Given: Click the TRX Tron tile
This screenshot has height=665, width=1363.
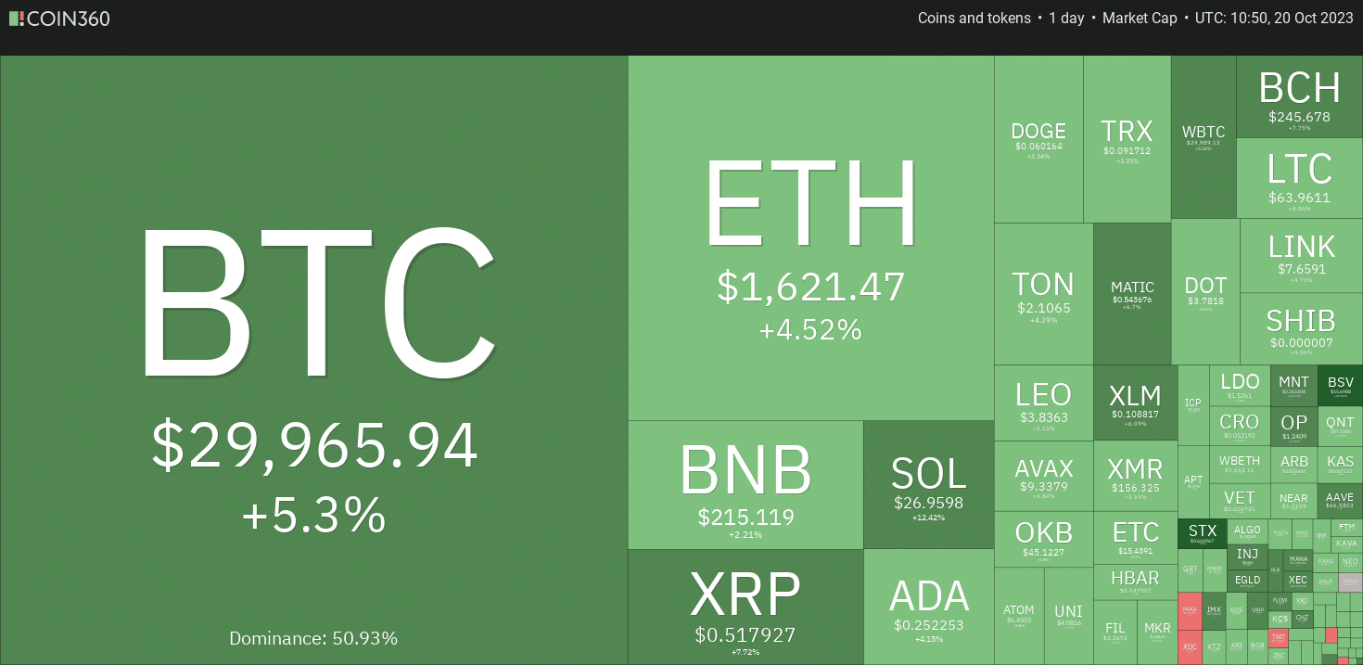Looking at the screenshot, I should (x=1127, y=139).
